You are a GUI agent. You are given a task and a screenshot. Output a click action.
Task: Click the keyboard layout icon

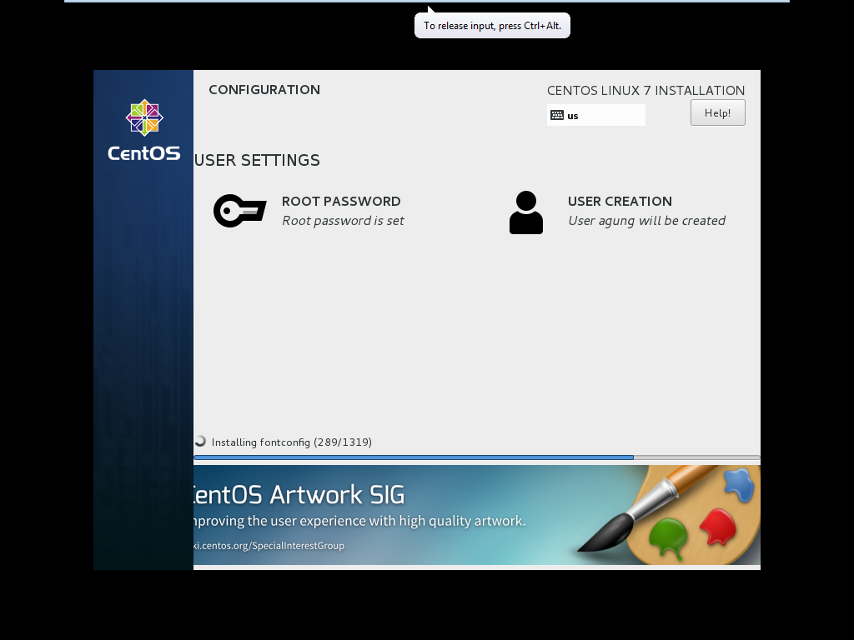coord(556,115)
